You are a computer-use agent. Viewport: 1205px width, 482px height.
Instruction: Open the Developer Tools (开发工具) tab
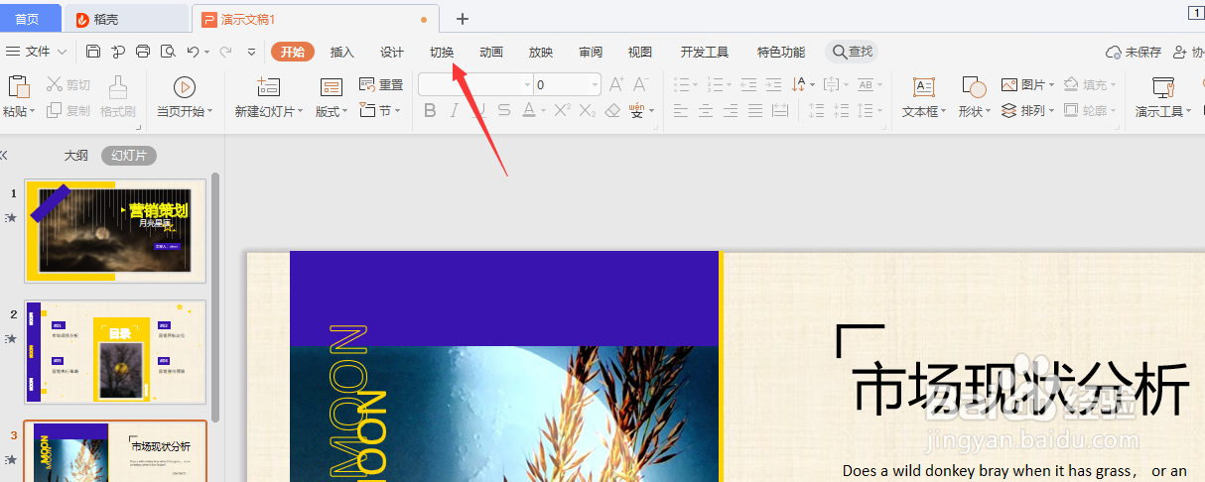[x=705, y=53]
